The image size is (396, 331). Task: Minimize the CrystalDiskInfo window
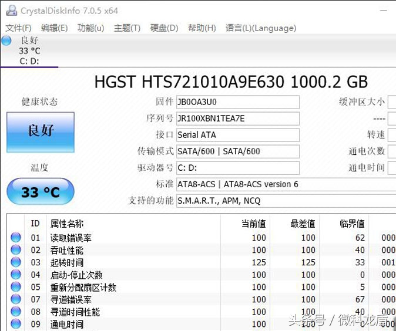point(384,11)
